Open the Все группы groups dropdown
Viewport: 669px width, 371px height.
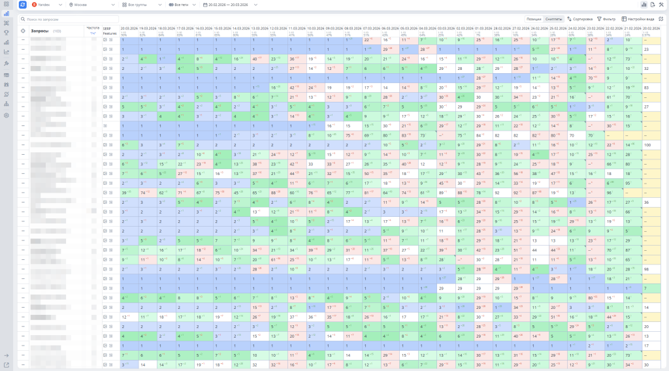pos(142,5)
